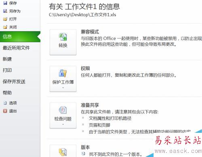
Task: Click the 选项 menu label
Action: [13, 103]
